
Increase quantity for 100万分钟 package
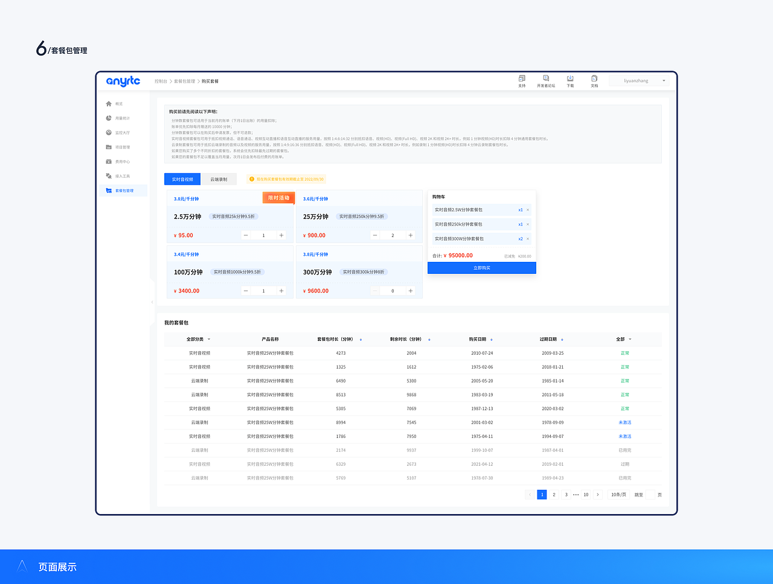(x=281, y=291)
